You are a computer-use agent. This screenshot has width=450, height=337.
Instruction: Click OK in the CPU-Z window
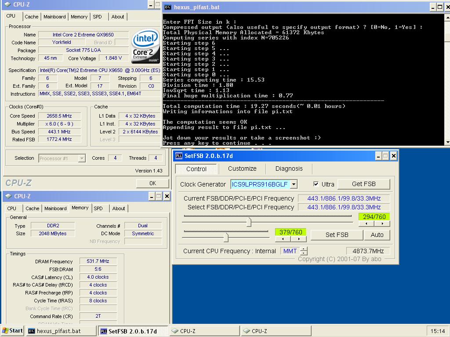point(152,183)
